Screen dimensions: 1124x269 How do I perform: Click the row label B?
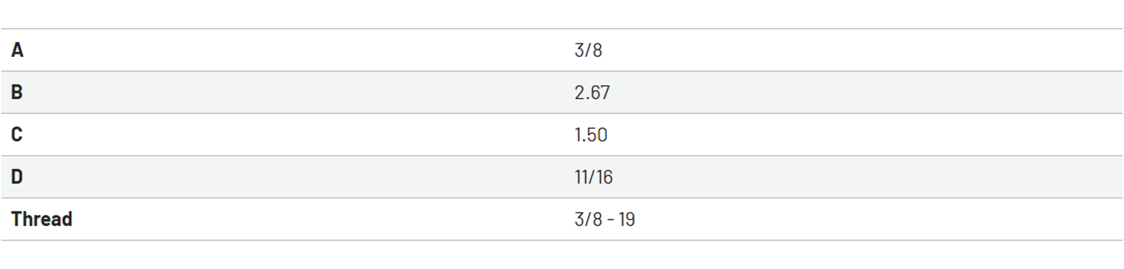[x=17, y=92]
